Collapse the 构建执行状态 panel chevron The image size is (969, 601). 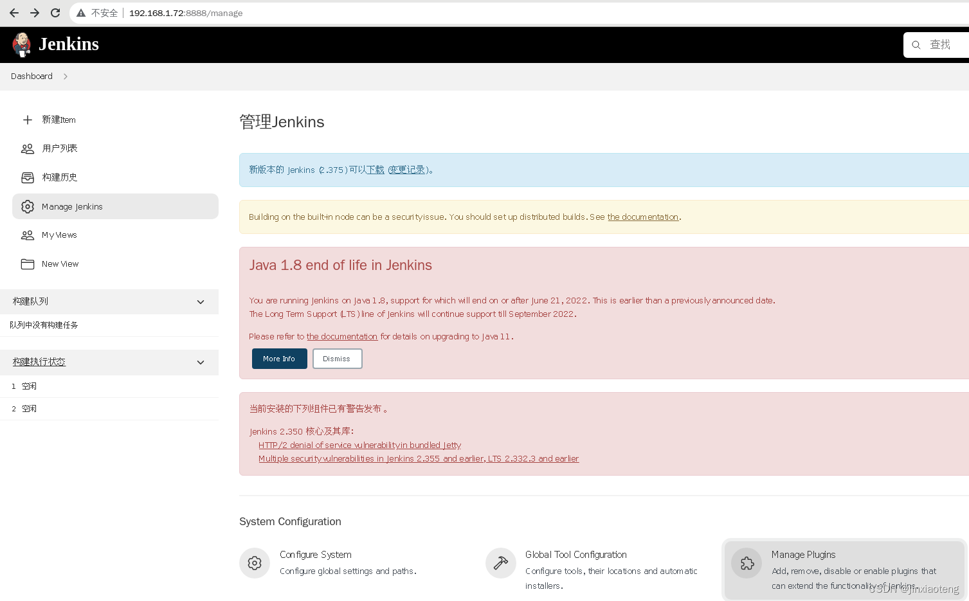tap(201, 363)
